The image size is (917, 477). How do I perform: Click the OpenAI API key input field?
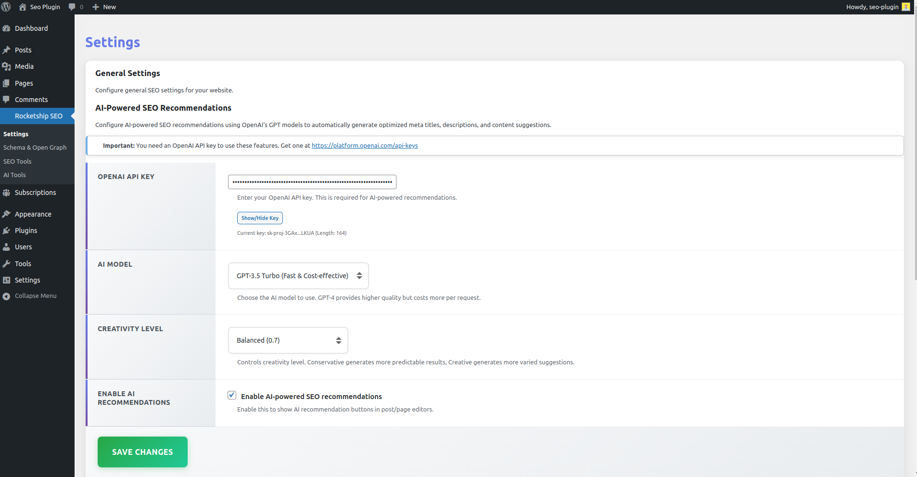pos(312,182)
